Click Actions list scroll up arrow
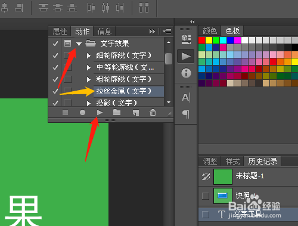 169,42
